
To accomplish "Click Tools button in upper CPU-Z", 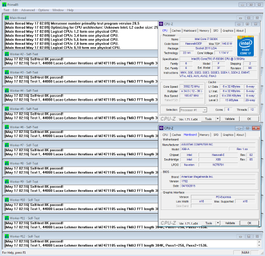I will 208,119.
